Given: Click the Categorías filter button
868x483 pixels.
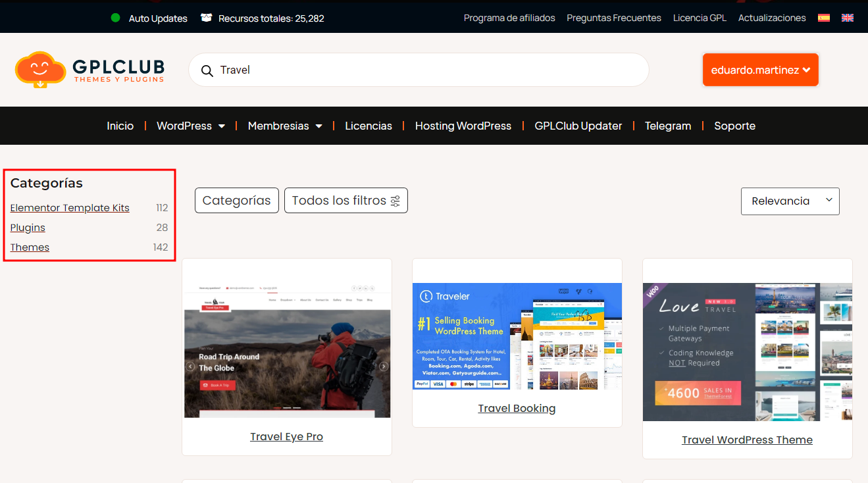Looking at the screenshot, I should click(x=237, y=201).
